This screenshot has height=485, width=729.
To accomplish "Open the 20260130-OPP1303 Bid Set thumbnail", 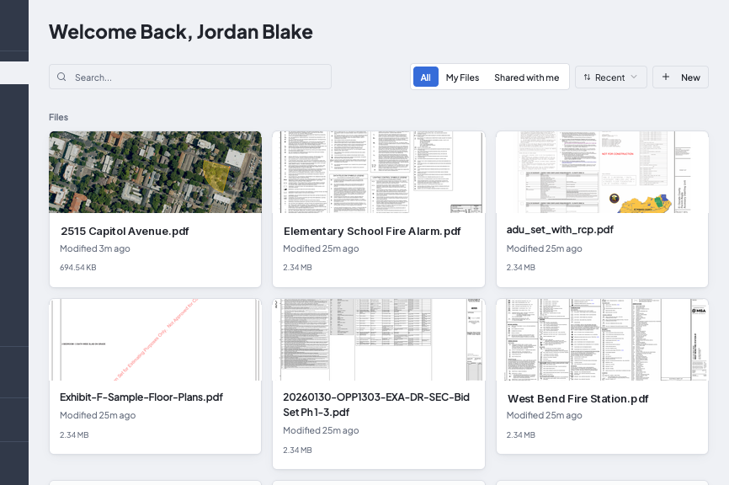I will click(379, 339).
